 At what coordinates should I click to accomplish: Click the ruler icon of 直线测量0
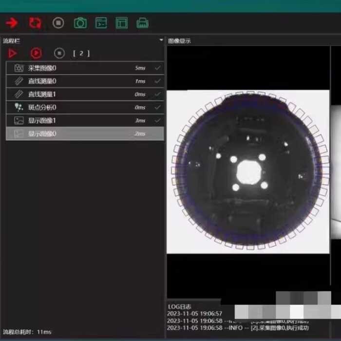(19, 81)
